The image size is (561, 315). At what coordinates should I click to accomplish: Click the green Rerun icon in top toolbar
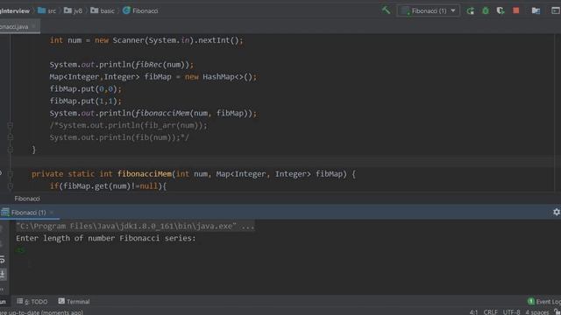pos(471,10)
